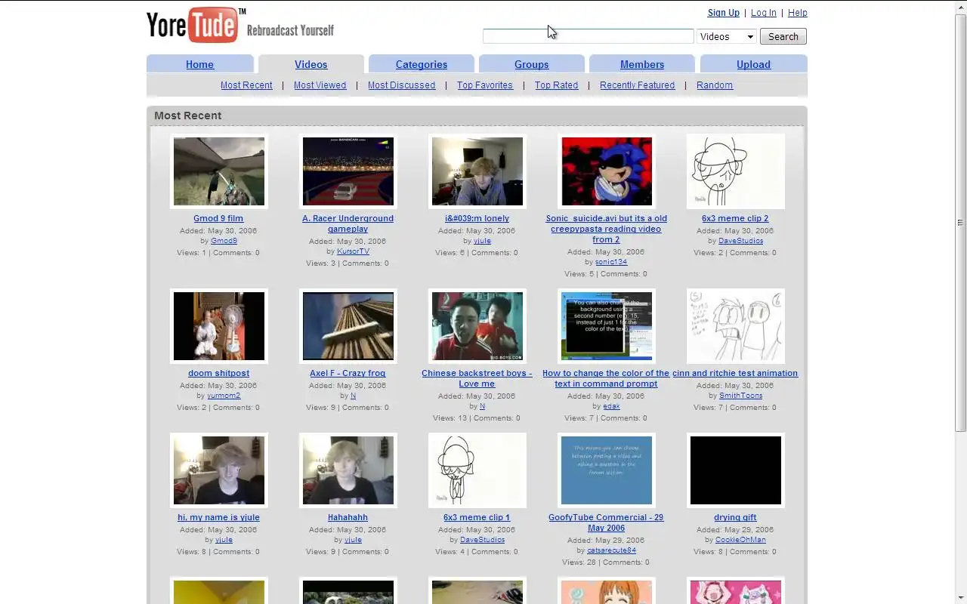Click the page scrollbar up arrow
Viewport: 967px width, 604px height.
click(961, 6)
